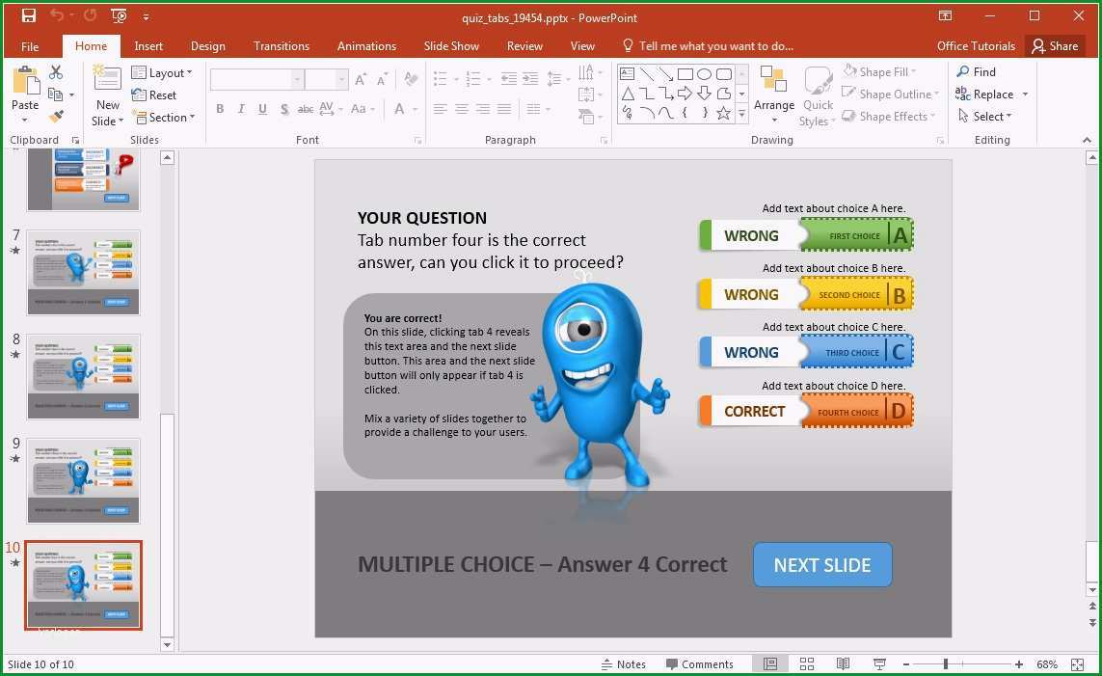
Task: Switch to Reading View icon
Action: [843, 664]
